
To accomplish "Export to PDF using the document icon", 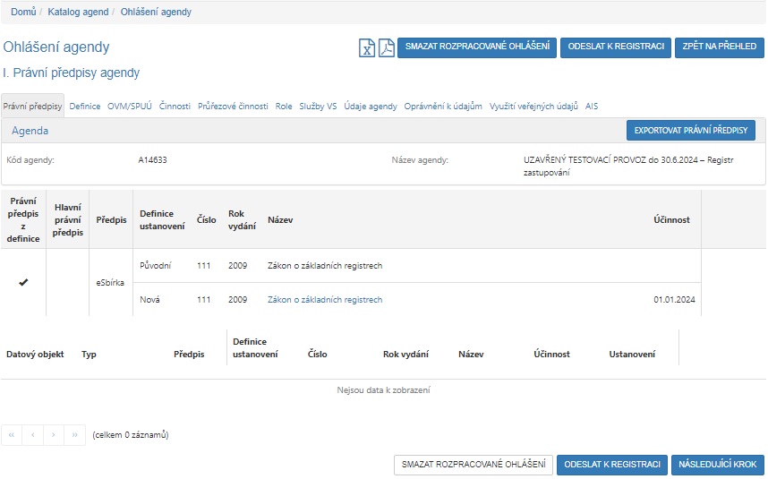I will pos(386,47).
